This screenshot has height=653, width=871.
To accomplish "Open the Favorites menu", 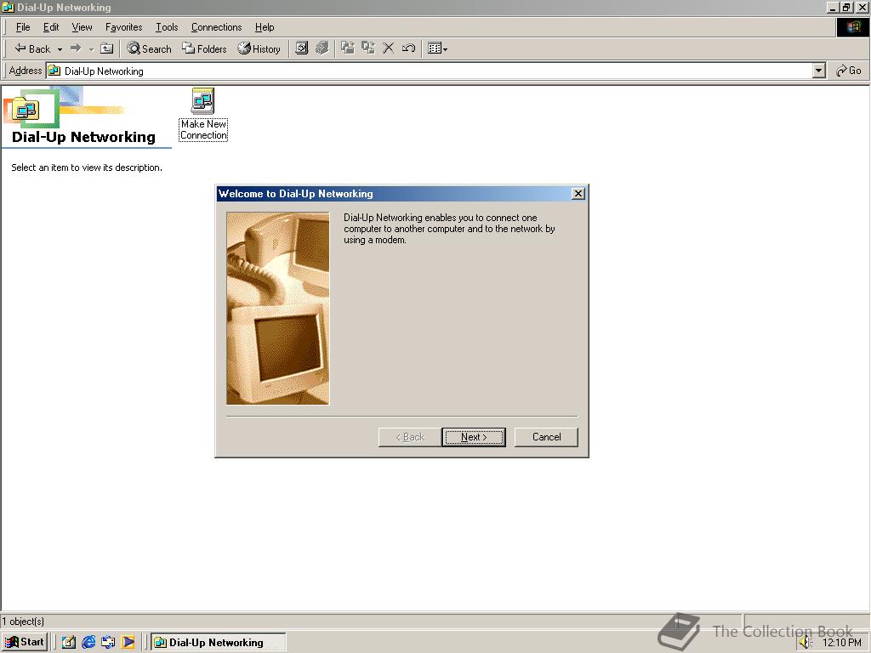I will (x=124, y=27).
